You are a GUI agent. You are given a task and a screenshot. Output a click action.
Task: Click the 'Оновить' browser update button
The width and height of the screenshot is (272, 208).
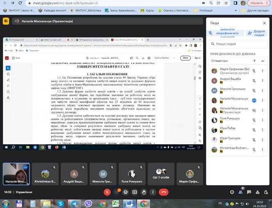(256, 3)
